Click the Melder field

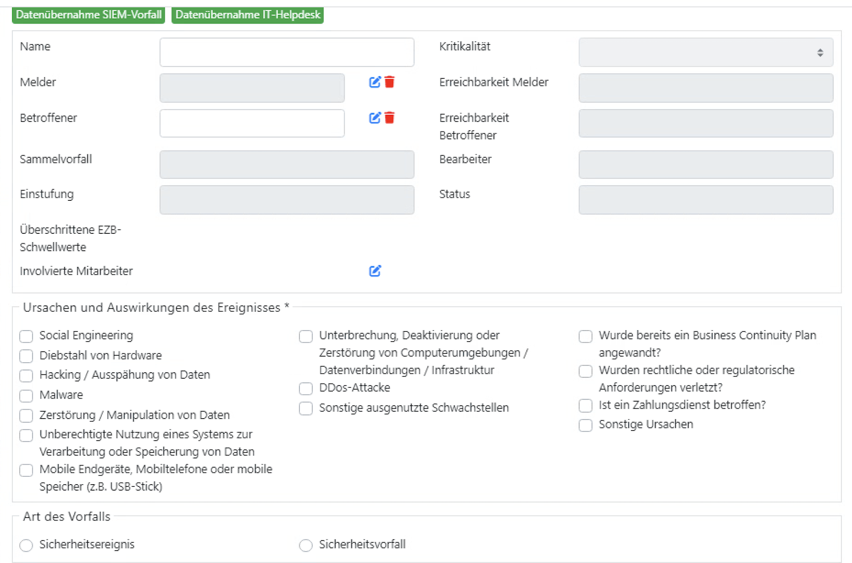coord(252,88)
